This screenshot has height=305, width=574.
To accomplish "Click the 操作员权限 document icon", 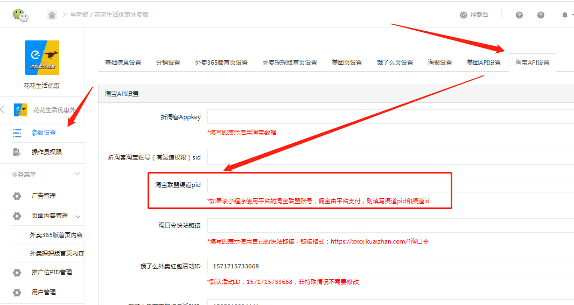I will click(x=17, y=152).
